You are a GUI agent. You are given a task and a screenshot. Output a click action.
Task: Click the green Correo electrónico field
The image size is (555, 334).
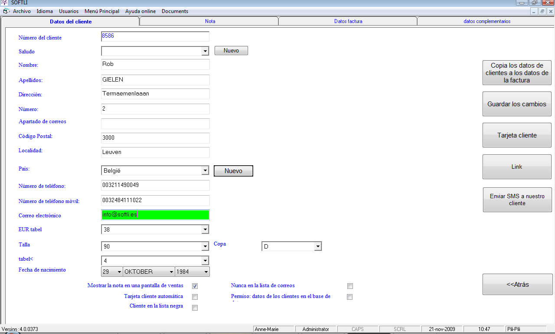pos(155,215)
